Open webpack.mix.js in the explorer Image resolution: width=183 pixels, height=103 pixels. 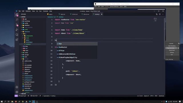(x=29, y=90)
